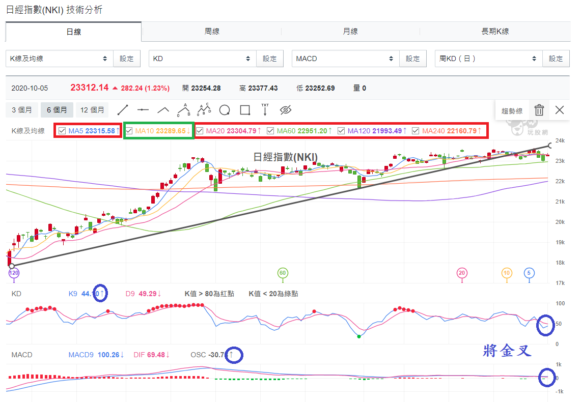Open the 周KD(日) indicator dropdown
The image size is (581, 402).
(489, 59)
